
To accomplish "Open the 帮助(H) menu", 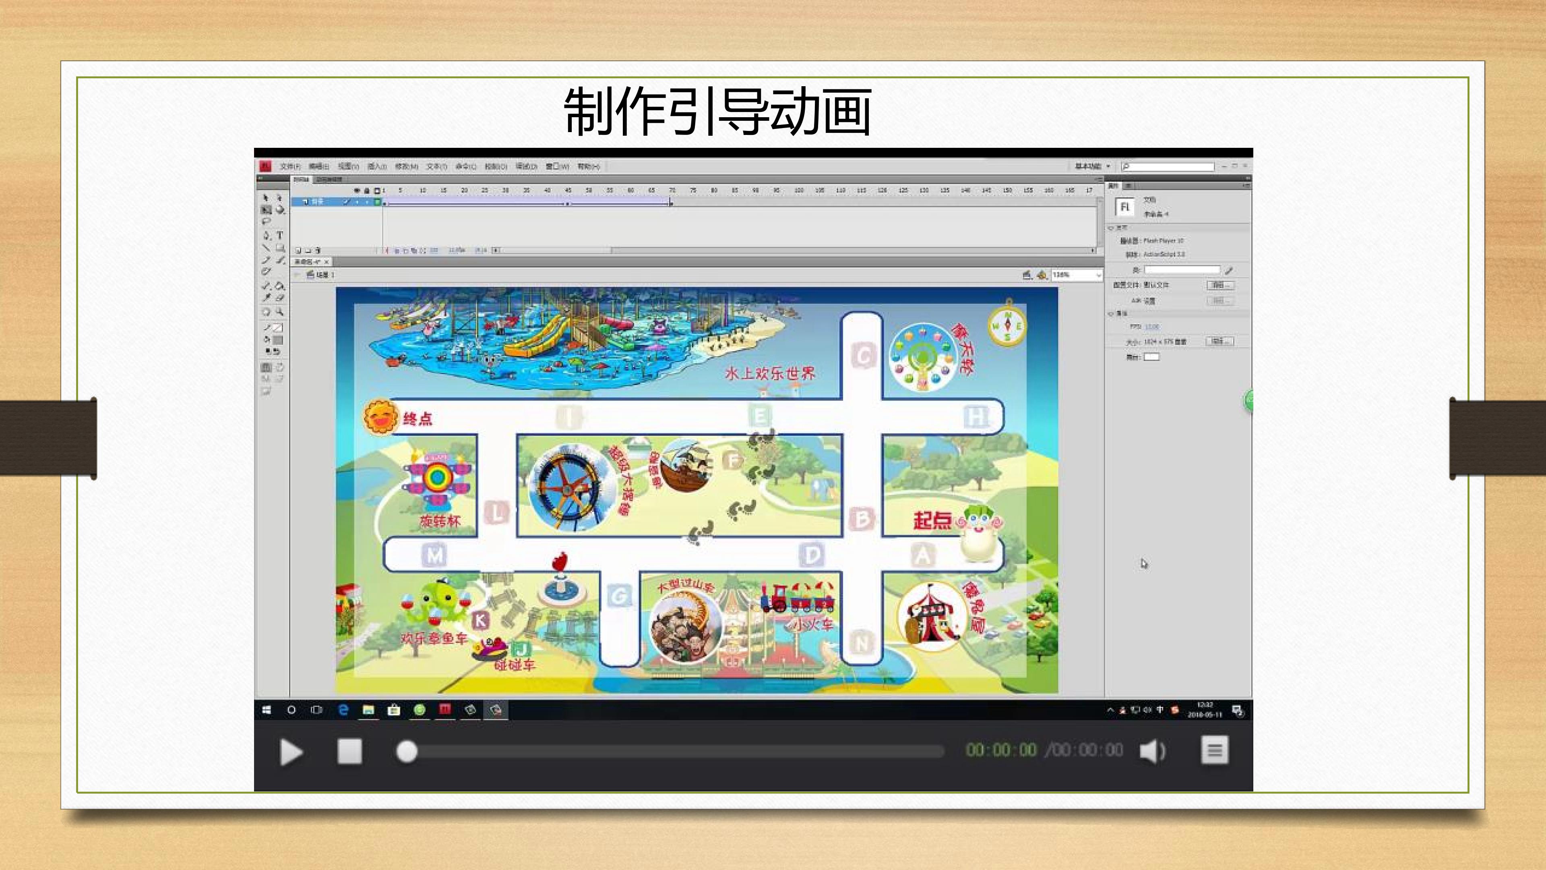I will click(588, 166).
